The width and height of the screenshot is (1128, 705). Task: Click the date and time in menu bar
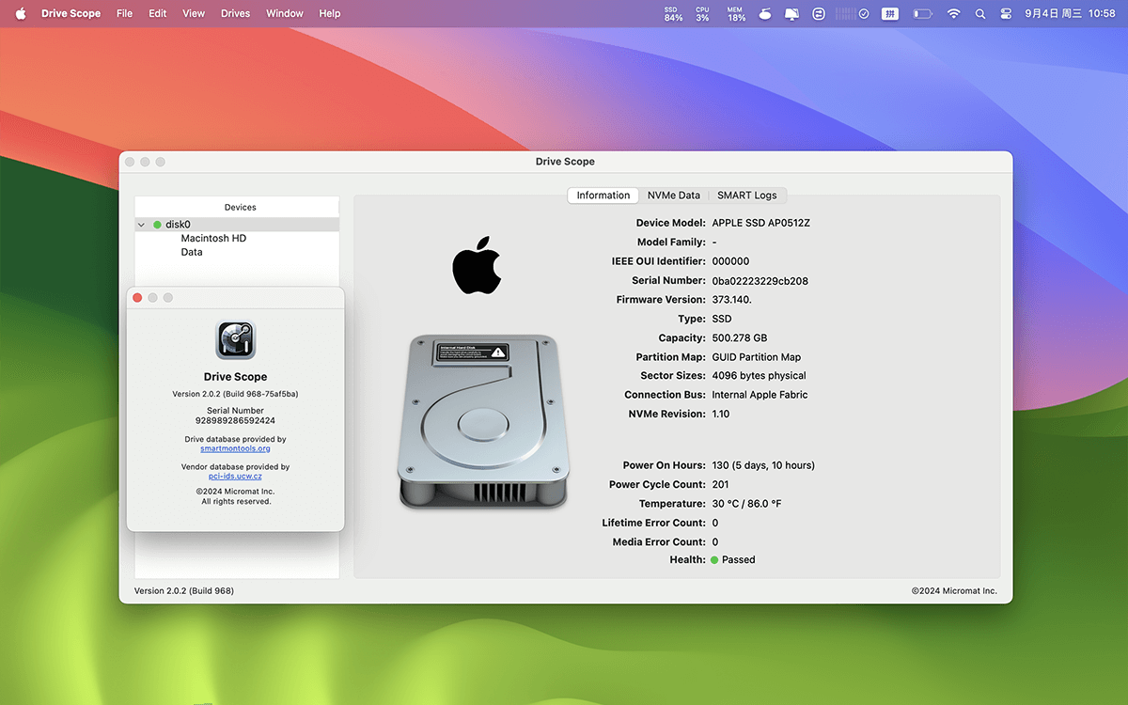click(x=1070, y=14)
